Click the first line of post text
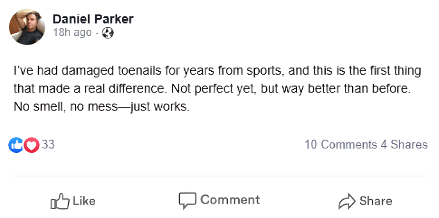This screenshot has width=439, height=218. [x=217, y=71]
